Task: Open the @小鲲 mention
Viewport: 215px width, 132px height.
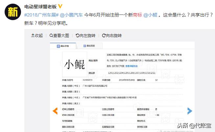Action: [150, 15]
